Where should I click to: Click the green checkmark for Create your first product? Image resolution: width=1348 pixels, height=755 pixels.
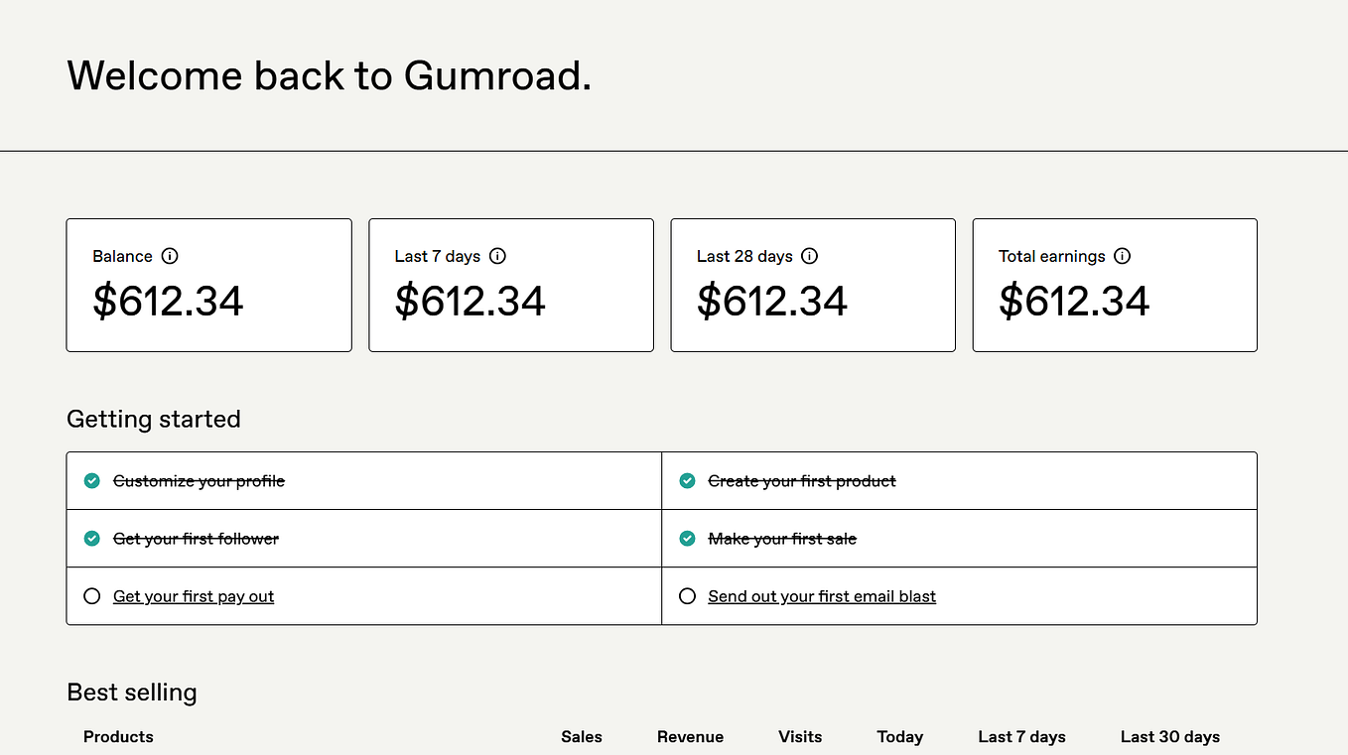click(x=687, y=481)
